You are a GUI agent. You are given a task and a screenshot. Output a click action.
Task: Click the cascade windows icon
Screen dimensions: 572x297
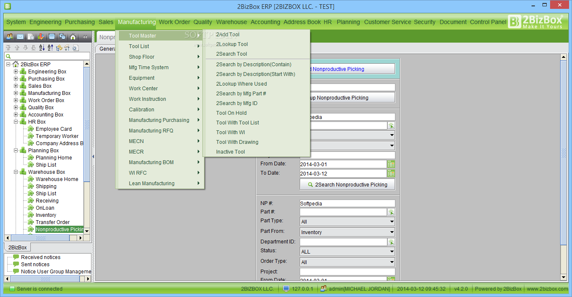(x=62, y=37)
